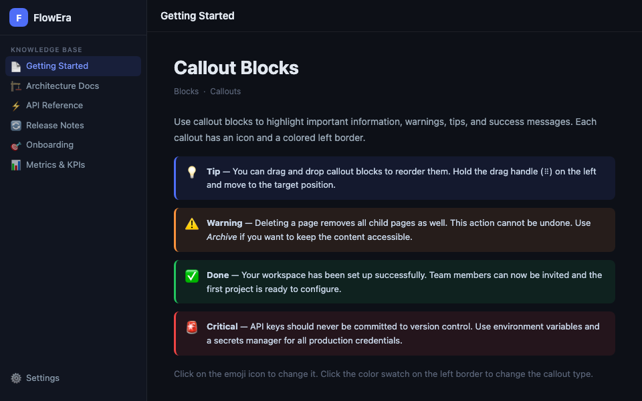Click the green checkmark emoji on Done callout

click(192, 275)
